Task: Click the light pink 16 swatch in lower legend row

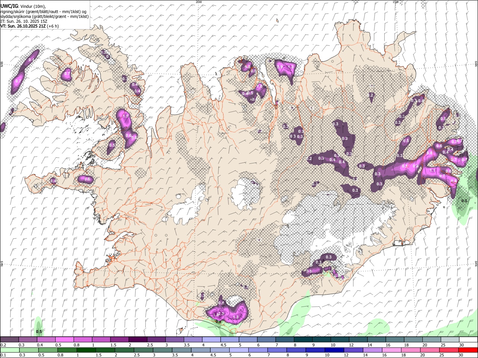Action: [391, 350]
